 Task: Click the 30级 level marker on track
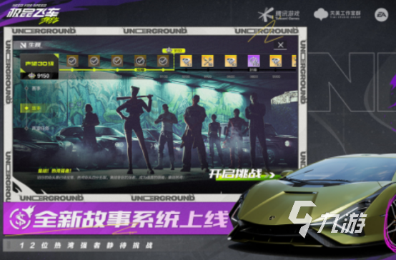point(139,70)
